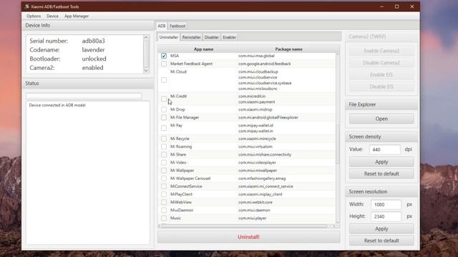Check the Mi Pay checkbox
Screen dimensions: 458x257
[x=164, y=128]
